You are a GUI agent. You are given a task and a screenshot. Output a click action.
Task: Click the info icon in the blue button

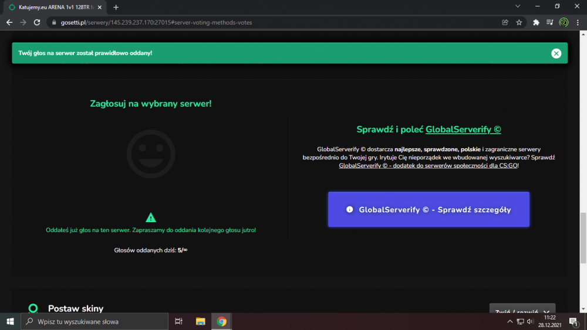(x=349, y=209)
